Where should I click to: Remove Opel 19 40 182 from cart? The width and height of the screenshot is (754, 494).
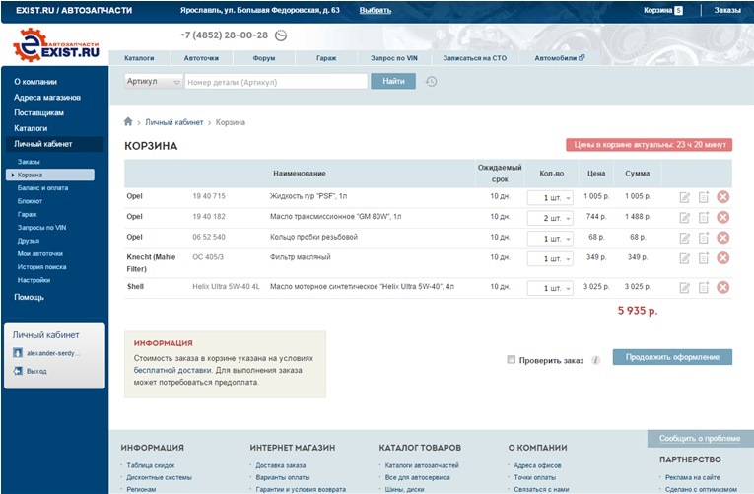tap(722, 217)
